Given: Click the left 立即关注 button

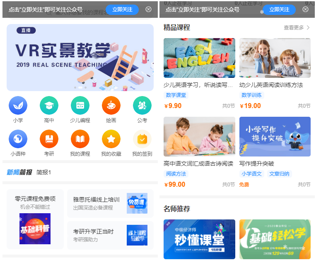Looking at the screenshot, I should [x=122, y=10].
